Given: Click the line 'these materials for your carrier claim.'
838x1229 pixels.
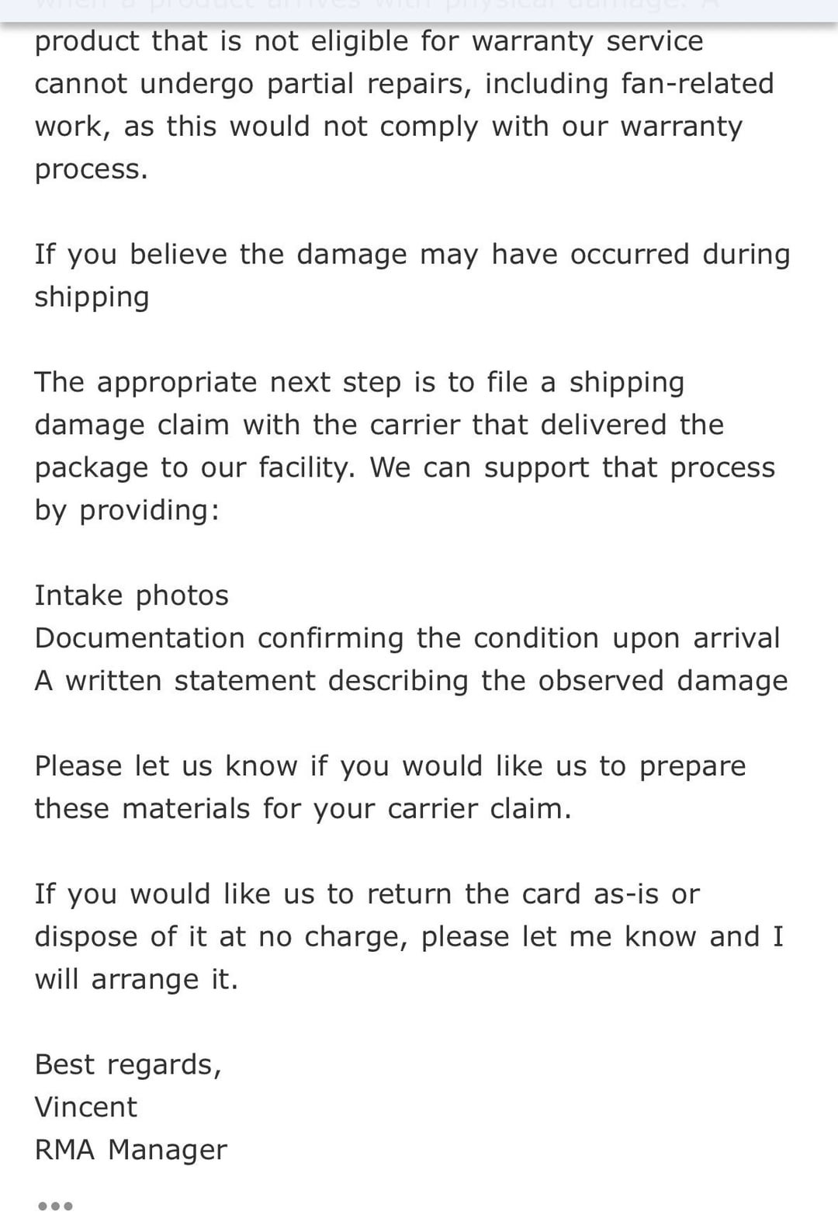Looking at the screenshot, I should point(303,809).
